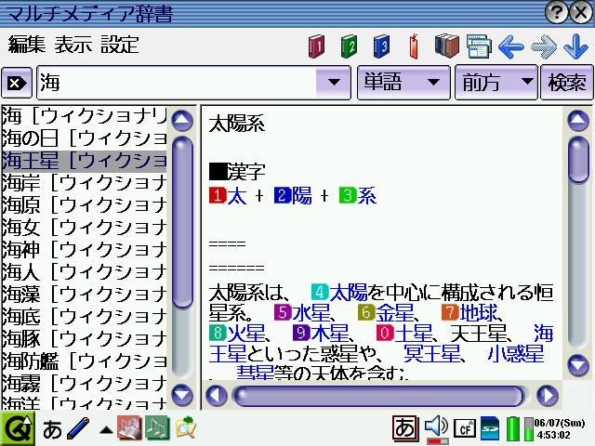Open the 単語 search type dropdown

tap(403, 83)
